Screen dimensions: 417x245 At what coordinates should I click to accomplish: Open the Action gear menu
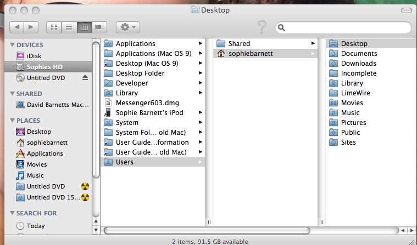point(128,27)
